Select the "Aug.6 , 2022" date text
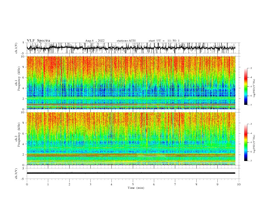 pos(95,41)
